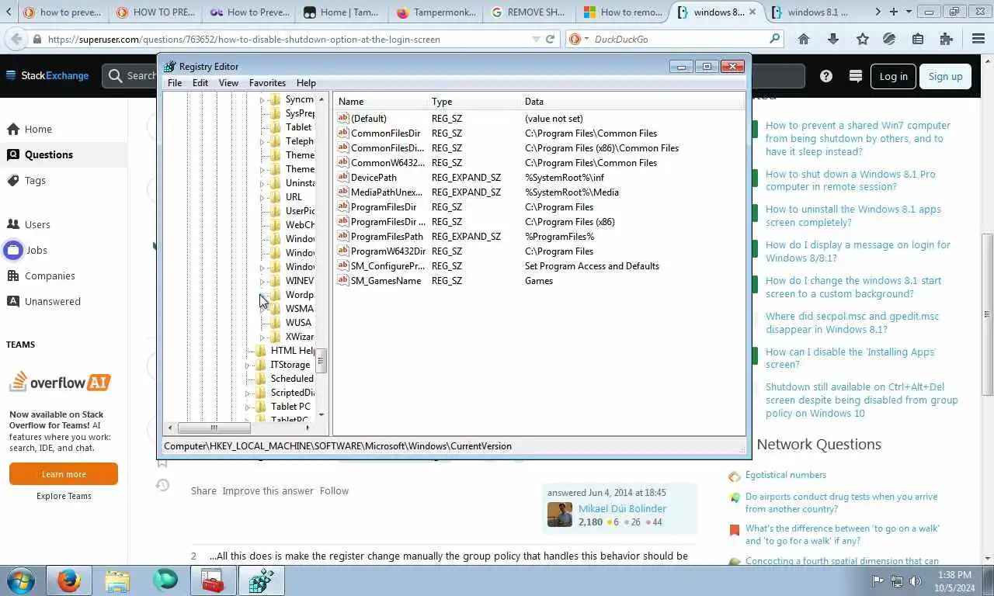The width and height of the screenshot is (994, 596).
Task: Expand the WINEV registry key
Action: (x=262, y=281)
